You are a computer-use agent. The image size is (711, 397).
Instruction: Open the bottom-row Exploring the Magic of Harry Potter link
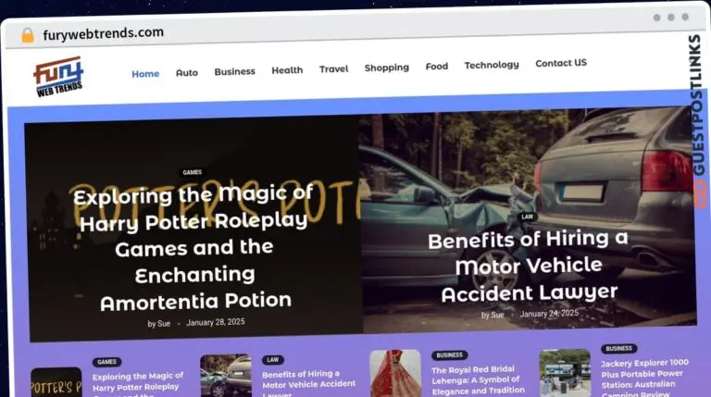coord(138,383)
